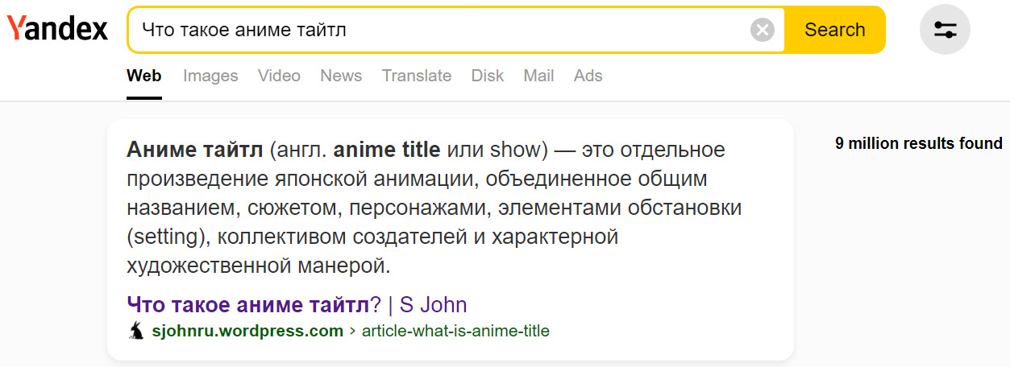This screenshot has height=367, width=1010.
Task: Click the WordPress site favicon
Action: [x=136, y=331]
